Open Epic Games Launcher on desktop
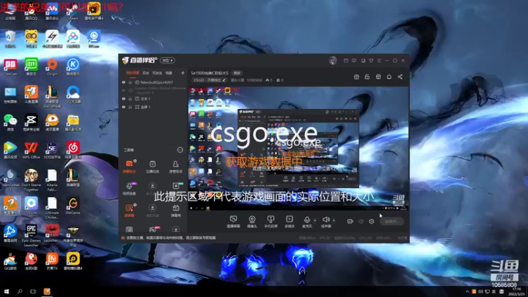 pos(31,236)
